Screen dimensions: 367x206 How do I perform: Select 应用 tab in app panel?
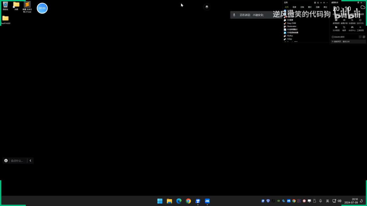pyautogui.click(x=286, y=7)
